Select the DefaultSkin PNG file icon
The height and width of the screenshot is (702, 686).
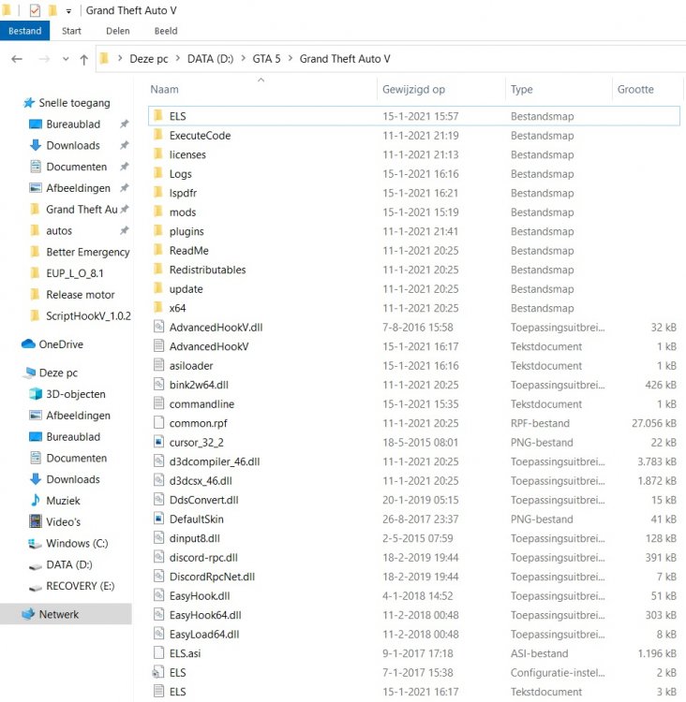pos(158,519)
